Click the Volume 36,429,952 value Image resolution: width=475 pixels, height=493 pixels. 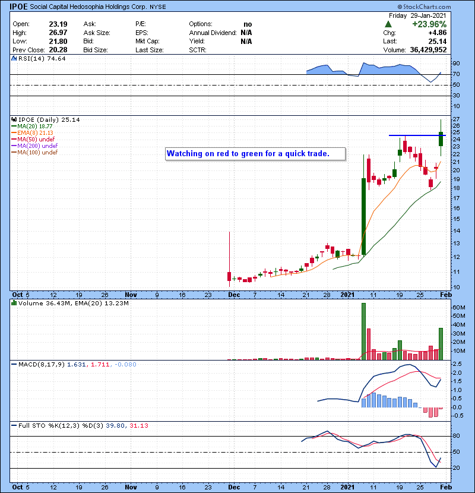[x=428, y=50]
